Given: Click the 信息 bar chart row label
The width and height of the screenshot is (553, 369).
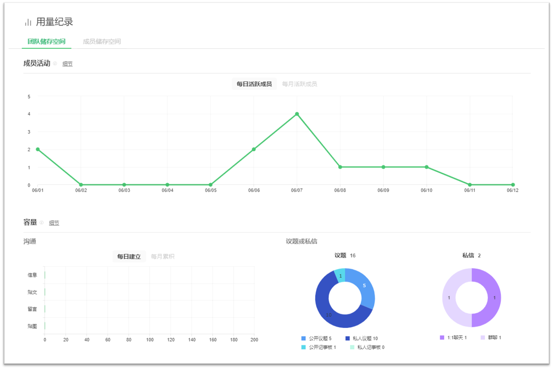Looking at the screenshot, I should pyautogui.click(x=32, y=275).
